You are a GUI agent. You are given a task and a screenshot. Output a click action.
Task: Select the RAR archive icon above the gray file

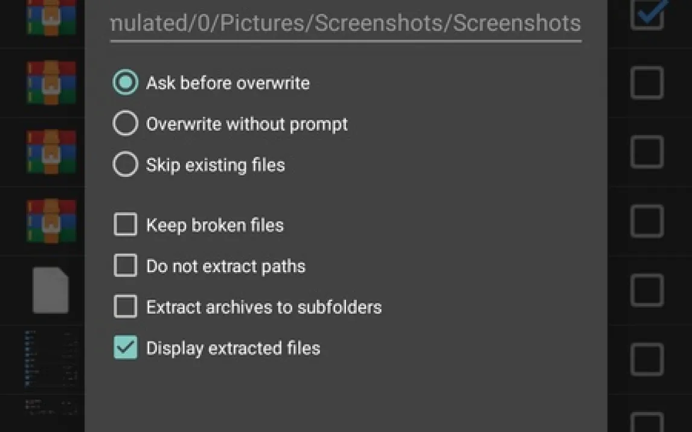(x=51, y=221)
